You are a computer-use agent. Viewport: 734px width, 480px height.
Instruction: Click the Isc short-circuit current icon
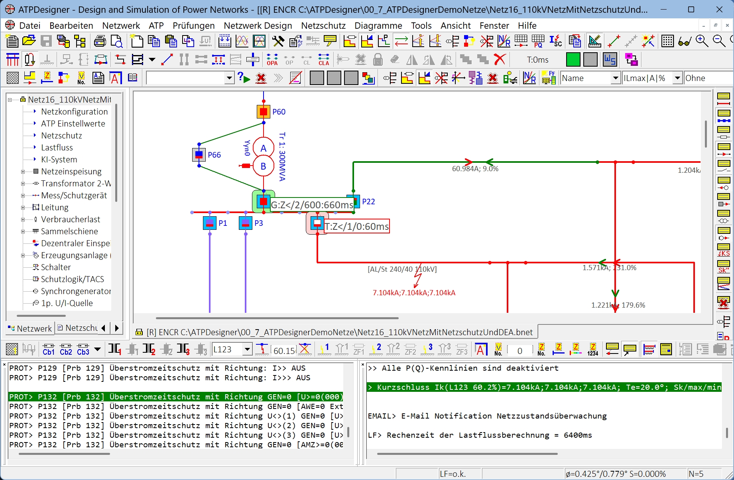(555, 41)
